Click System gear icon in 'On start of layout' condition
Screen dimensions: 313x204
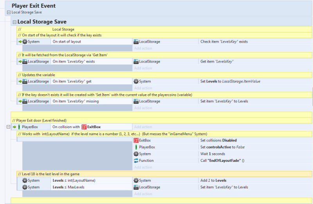(25, 42)
